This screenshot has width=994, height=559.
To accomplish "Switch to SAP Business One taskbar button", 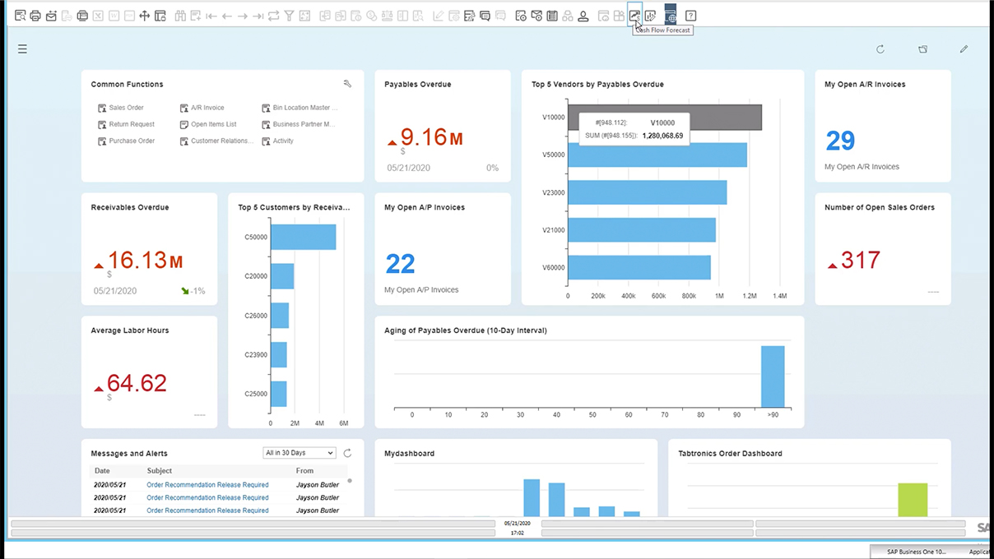I will tap(917, 552).
